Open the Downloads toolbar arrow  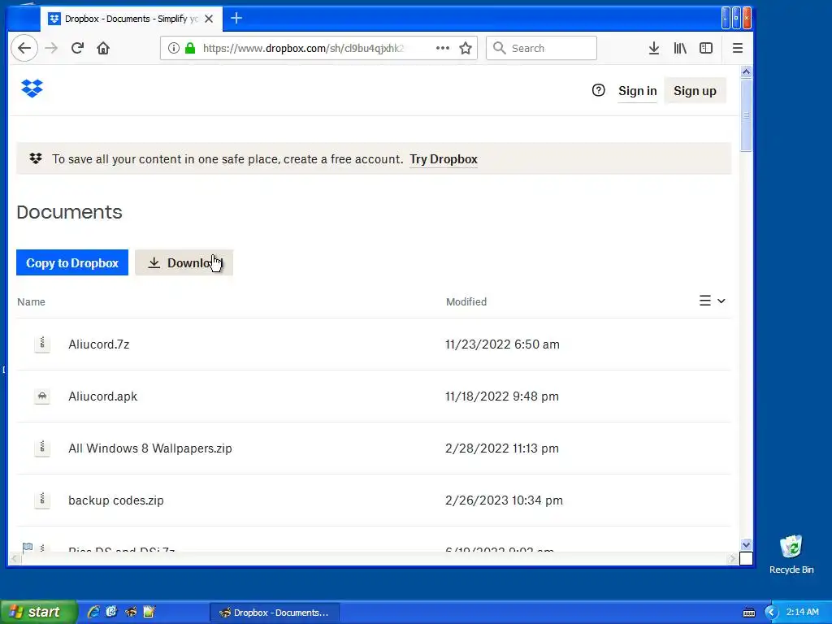tap(654, 48)
